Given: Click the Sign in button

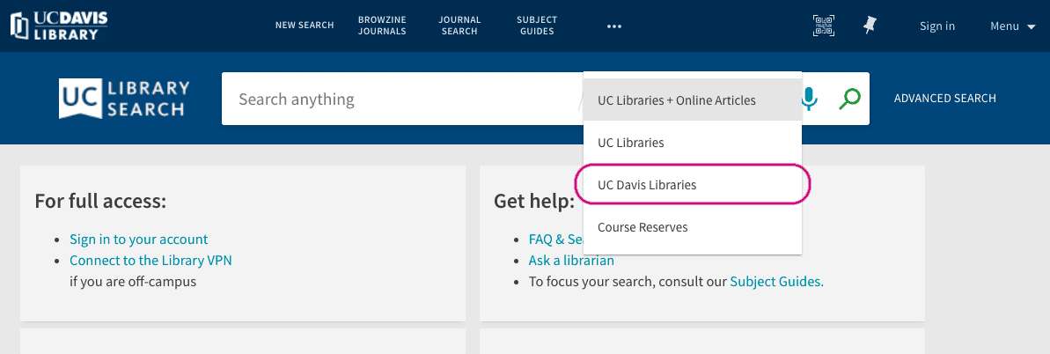Looking at the screenshot, I should tap(937, 26).
